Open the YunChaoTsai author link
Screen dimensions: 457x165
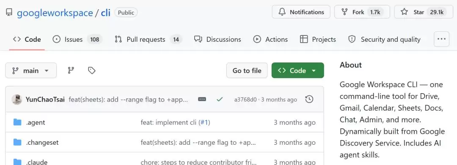pyautogui.click(x=45, y=100)
